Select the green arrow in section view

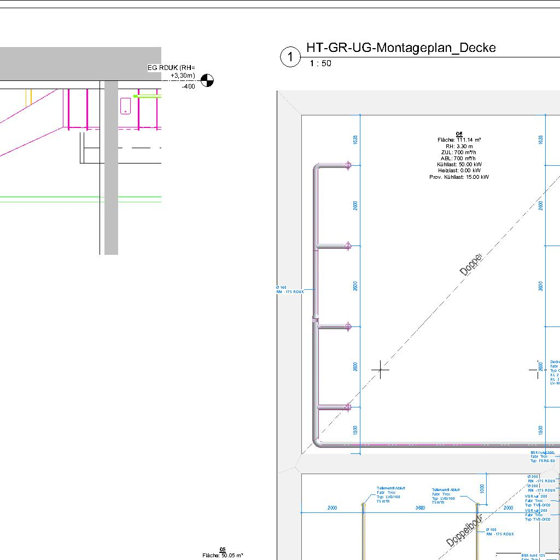coord(147,97)
